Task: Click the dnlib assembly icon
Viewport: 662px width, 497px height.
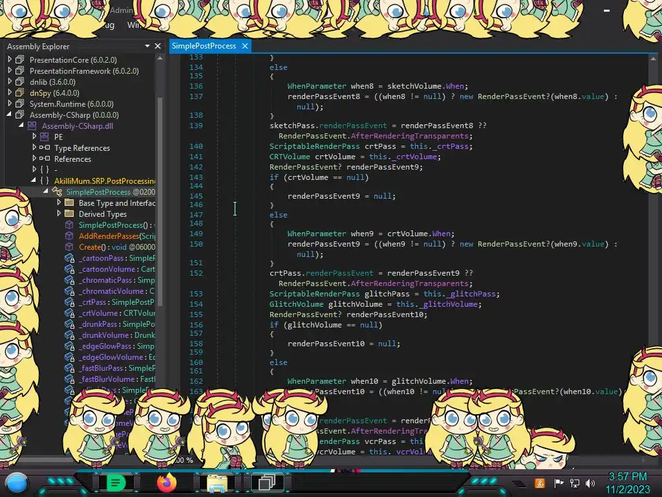Action: click(20, 82)
